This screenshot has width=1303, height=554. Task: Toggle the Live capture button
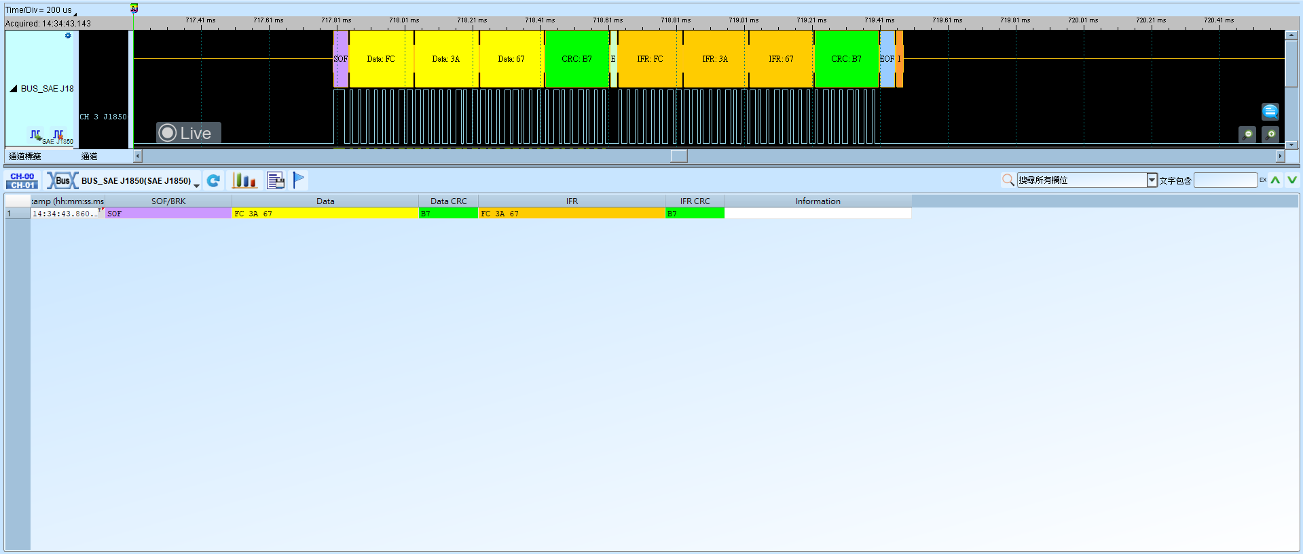click(x=188, y=133)
